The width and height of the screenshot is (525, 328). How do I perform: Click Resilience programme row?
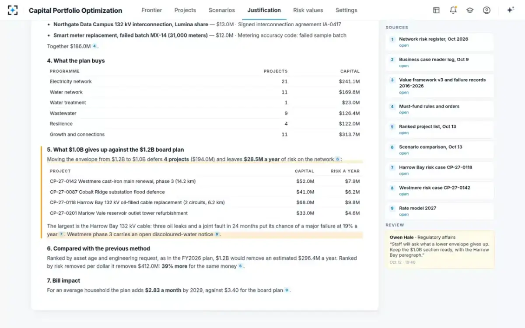click(x=205, y=124)
